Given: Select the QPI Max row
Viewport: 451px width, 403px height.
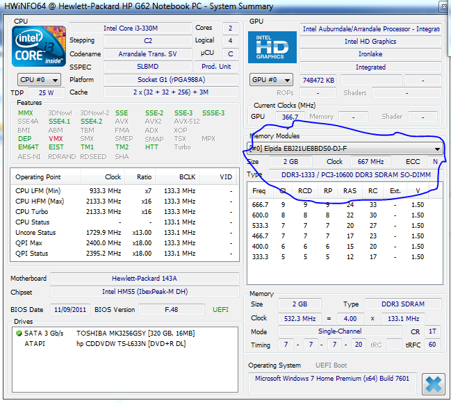Looking at the screenshot, I should 124,243.
